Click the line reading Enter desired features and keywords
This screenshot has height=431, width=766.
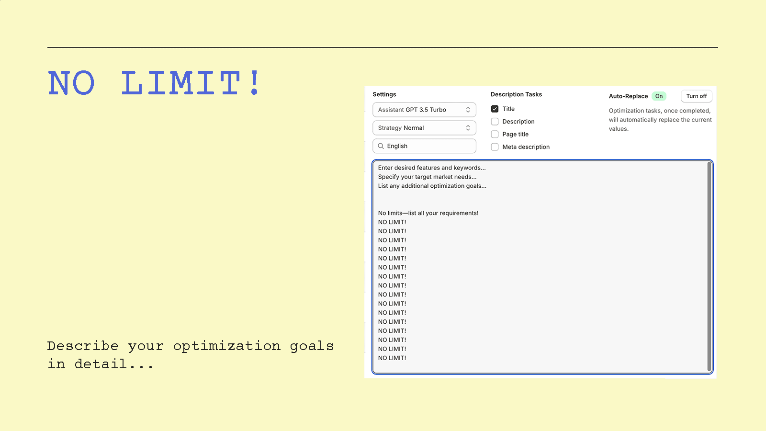tap(432, 168)
